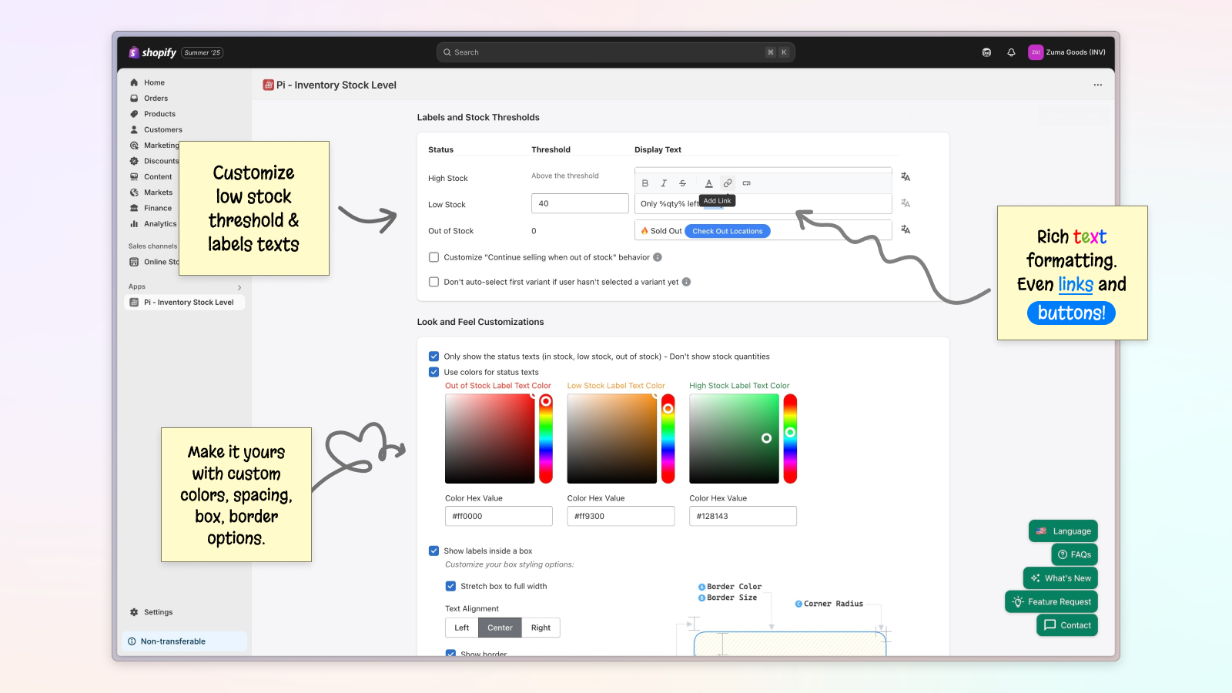The width and height of the screenshot is (1232, 693).
Task: Pick a shade in Out of Stock color area
Action: 490,439
